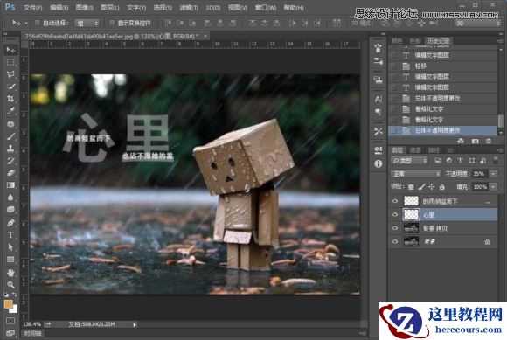Open 填充 slider dropdown arrow
The height and width of the screenshot is (340, 507).
(x=493, y=187)
